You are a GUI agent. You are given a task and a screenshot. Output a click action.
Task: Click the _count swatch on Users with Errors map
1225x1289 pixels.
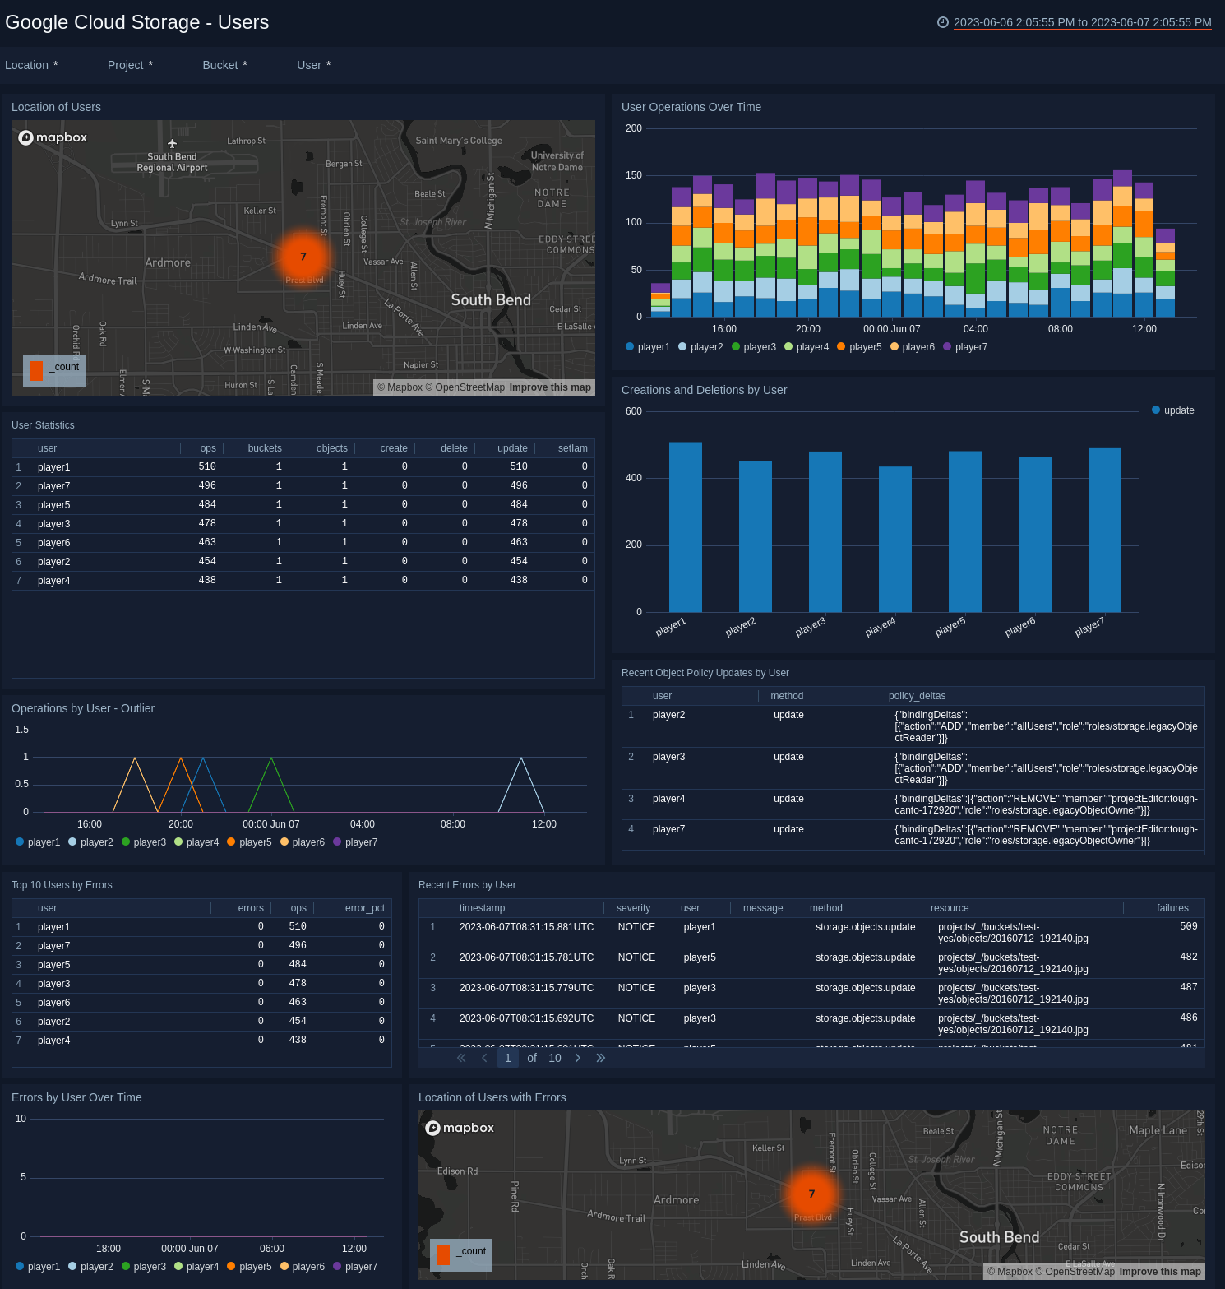443,1254
